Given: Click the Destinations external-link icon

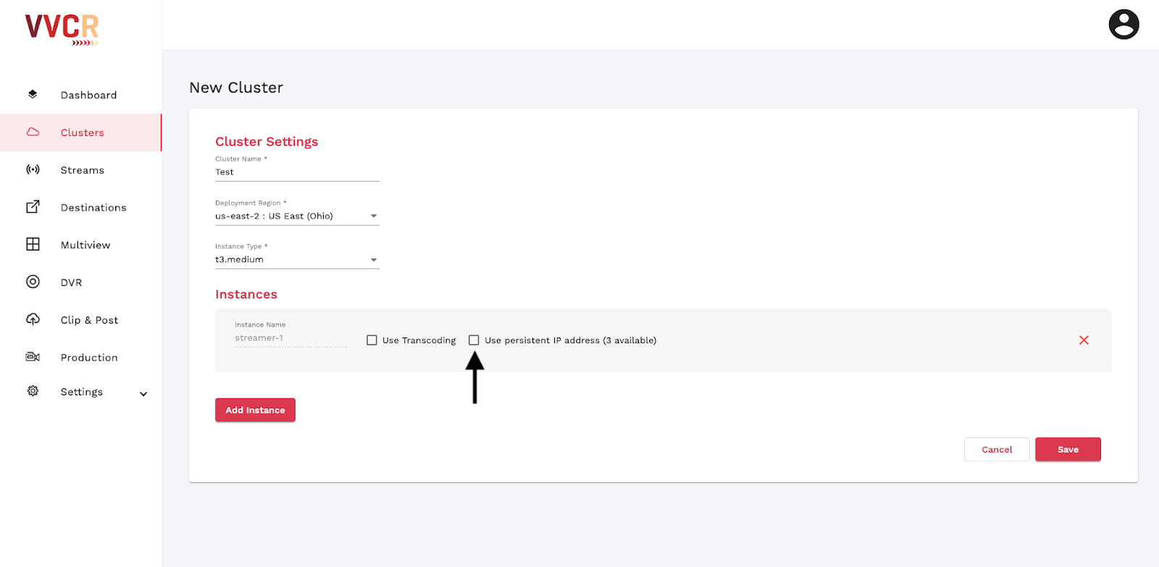Looking at the screenshot, I should pyautogui.click(x=33, y=207).
